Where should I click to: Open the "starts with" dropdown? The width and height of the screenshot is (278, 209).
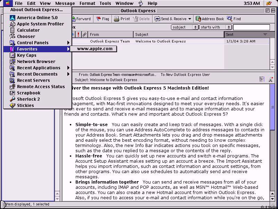(215, 27)
